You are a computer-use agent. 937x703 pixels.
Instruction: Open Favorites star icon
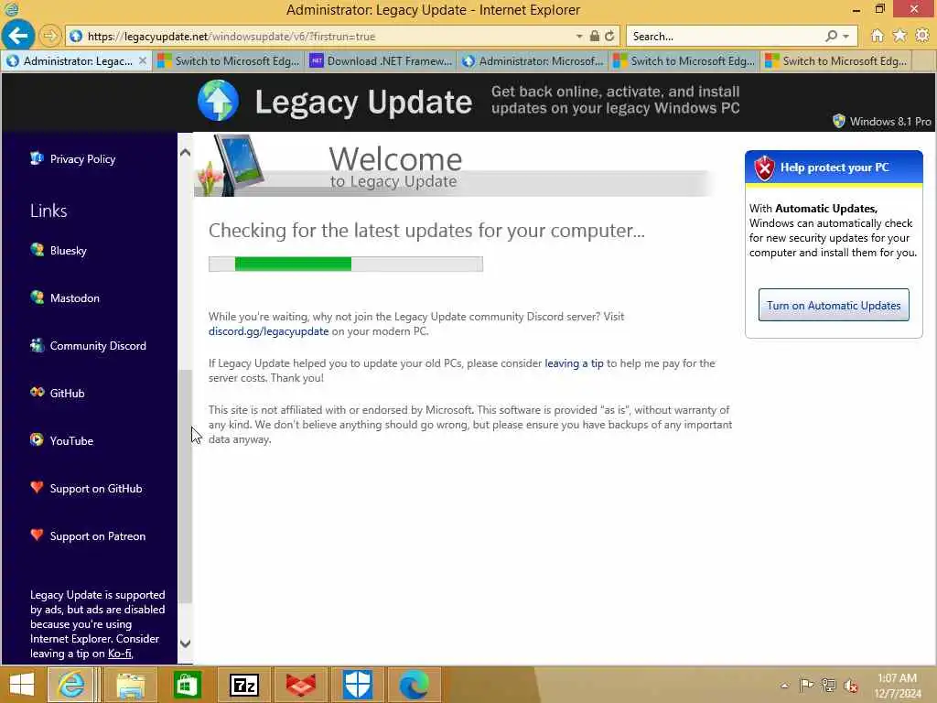pyautogui.click(x=899, y=36)
